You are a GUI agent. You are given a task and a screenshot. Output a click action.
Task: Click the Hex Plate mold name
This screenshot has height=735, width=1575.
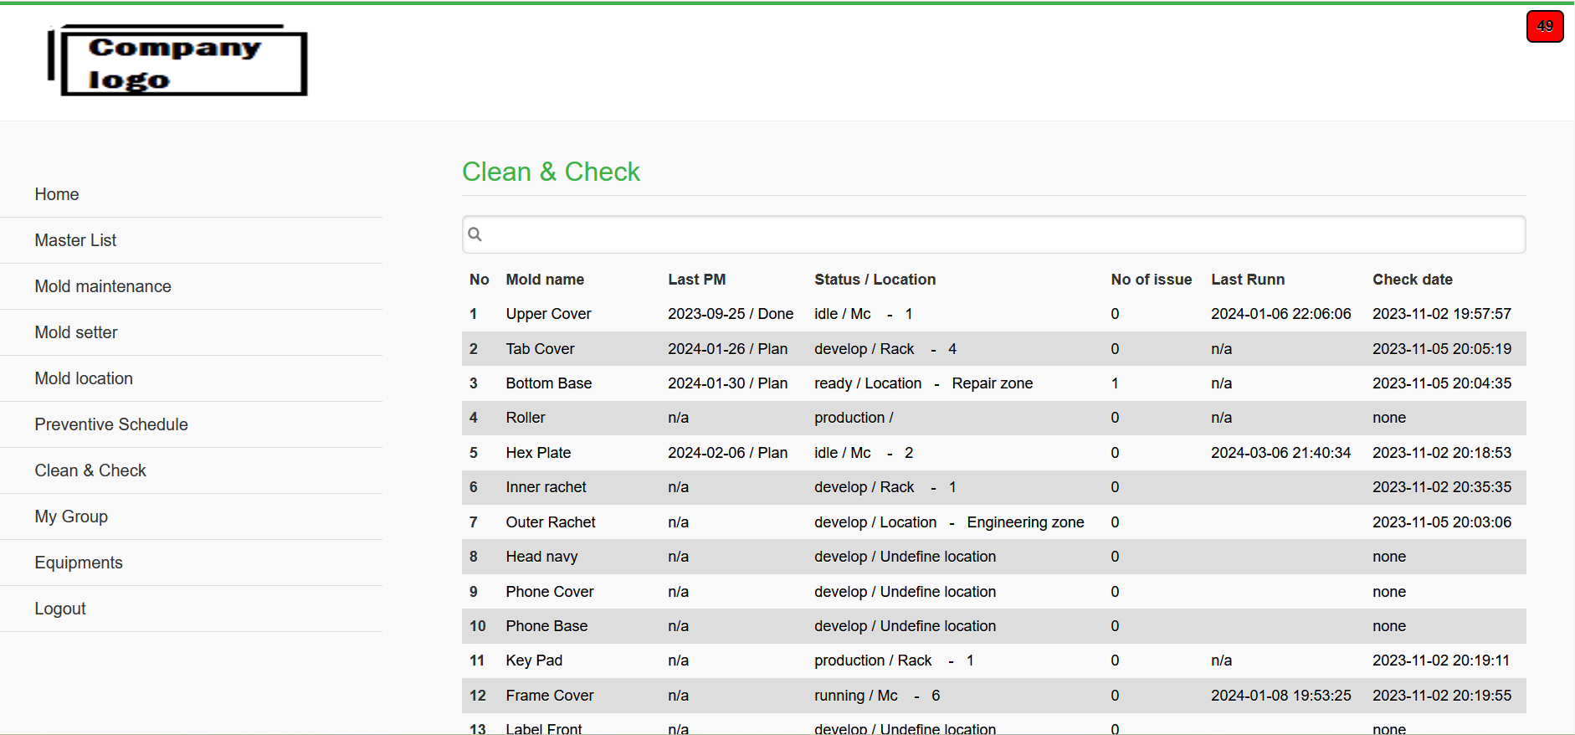click(538, 453)
